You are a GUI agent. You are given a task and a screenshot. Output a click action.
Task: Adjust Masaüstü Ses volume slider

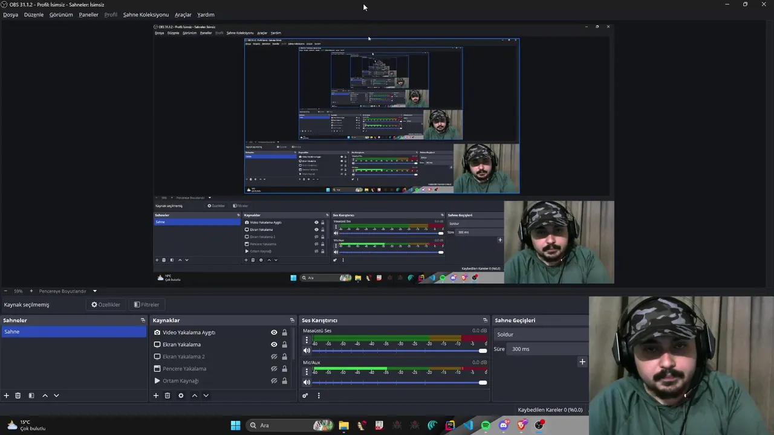(400, 350)
